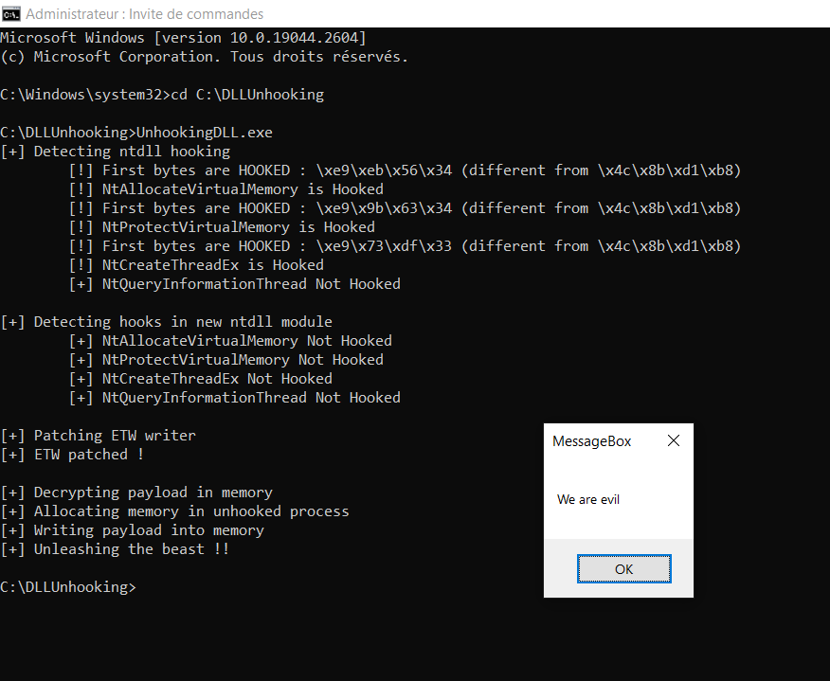830x681 pixels.
Task: Click "NtProtectVirtualMemory is Hooked" line
Action: click(238, 227)
